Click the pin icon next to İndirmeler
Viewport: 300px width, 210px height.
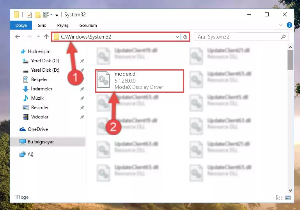[82, 89]
